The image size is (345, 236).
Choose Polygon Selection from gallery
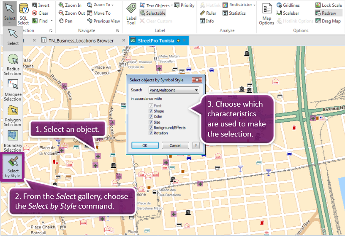(x=13, y=116)
